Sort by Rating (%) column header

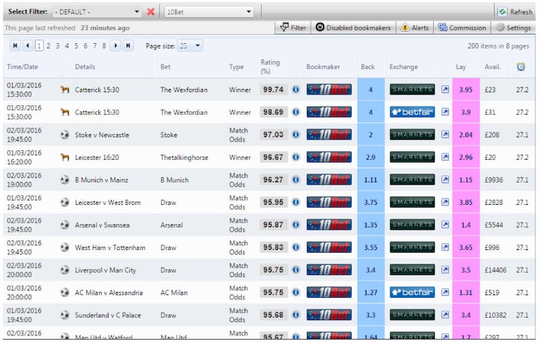coord(270,67)
